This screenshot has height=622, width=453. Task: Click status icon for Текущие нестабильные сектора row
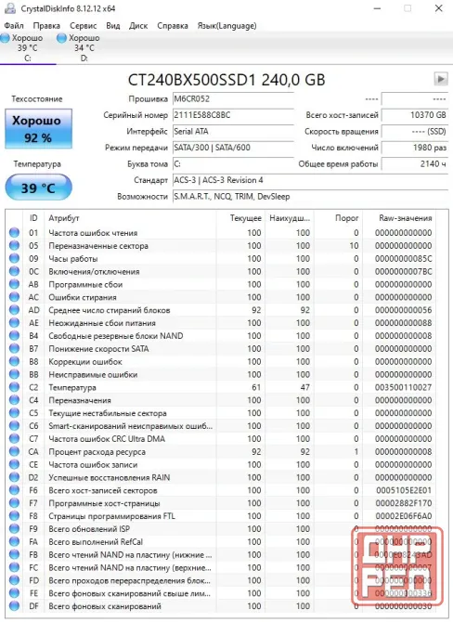tap(14, 413)
